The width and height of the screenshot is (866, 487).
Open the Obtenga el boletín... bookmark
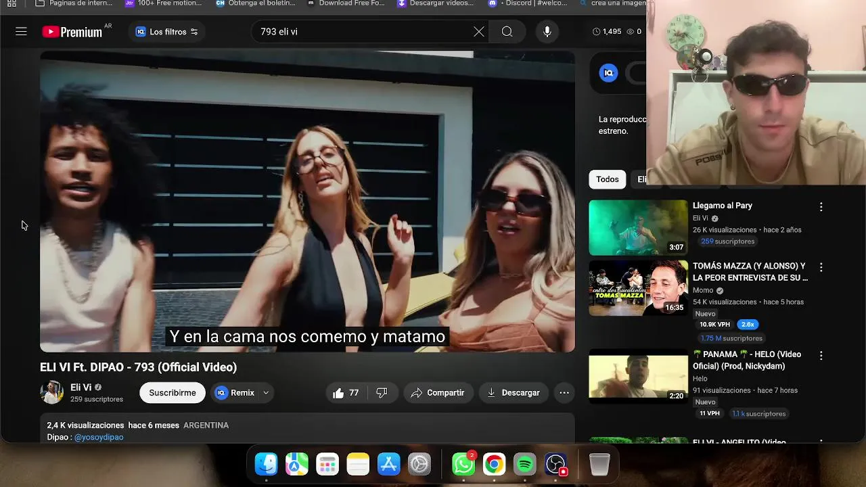256,3
